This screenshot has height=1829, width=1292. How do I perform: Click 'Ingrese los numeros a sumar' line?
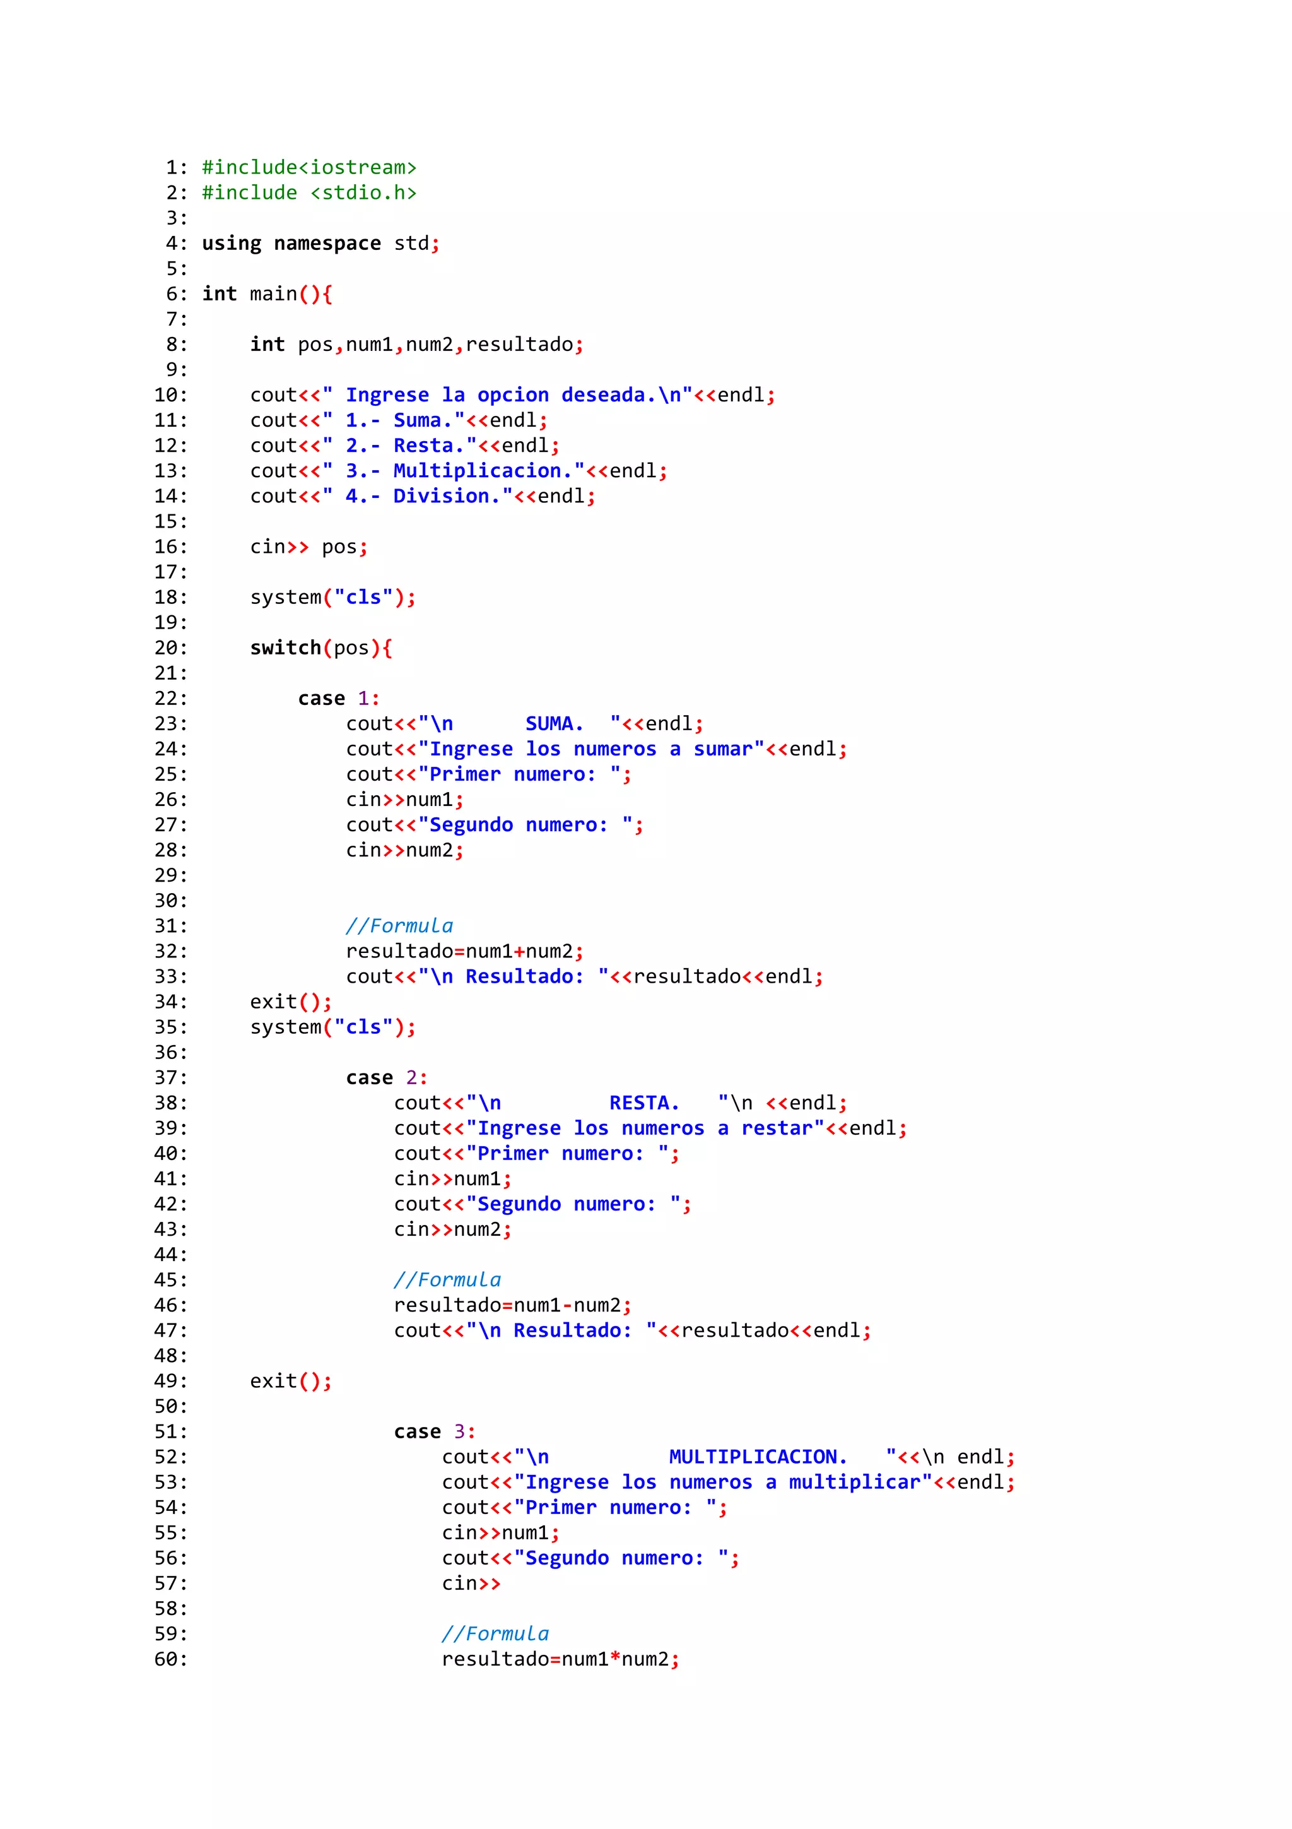[x=596, y=750]
